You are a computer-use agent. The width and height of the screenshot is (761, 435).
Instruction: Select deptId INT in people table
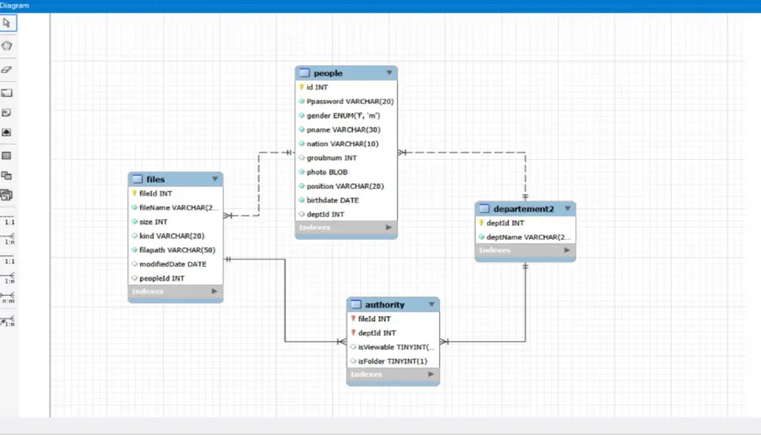pyautogui.click(x=326, y=214)
